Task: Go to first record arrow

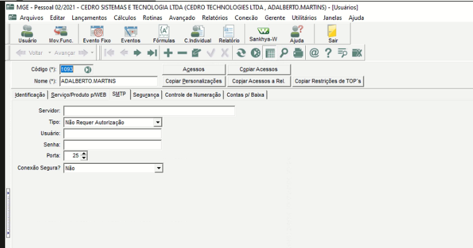Action: [109, 53]
